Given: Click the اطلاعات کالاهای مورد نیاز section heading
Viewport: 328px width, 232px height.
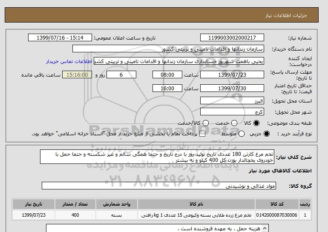Looking at the screenshot, I should (280, 171).
